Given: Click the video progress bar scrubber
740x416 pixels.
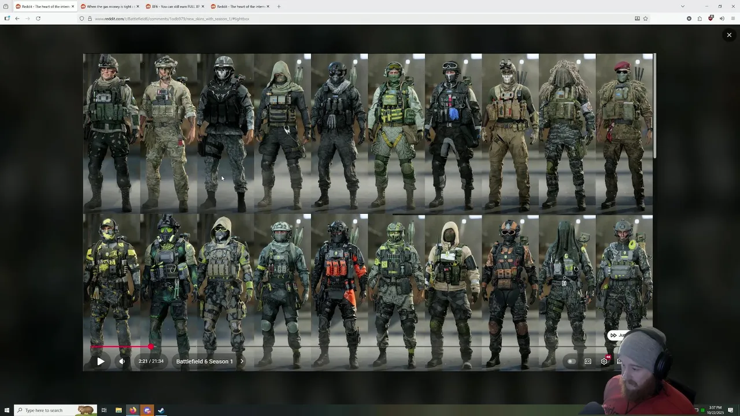Looking at the screenshot, I should pos(151,347).
